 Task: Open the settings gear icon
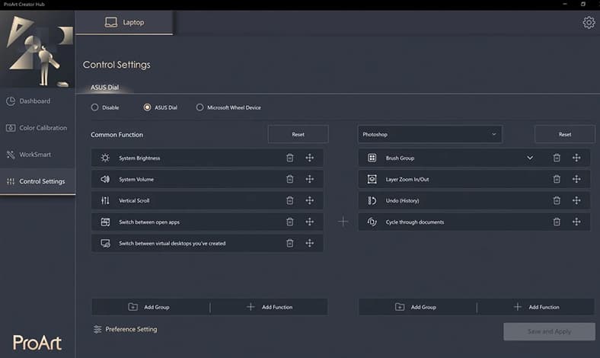589,23
